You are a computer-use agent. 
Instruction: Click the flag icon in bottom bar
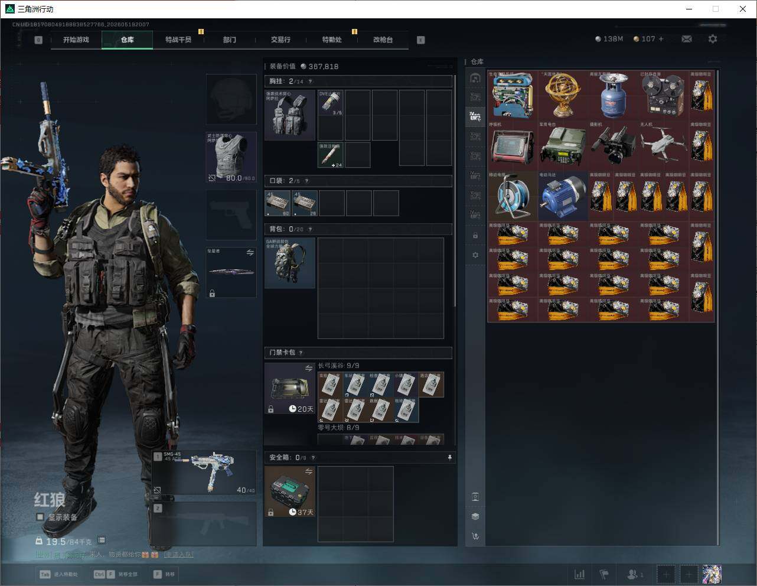[604, 574]
